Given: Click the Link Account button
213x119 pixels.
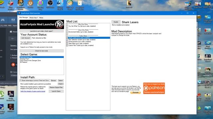Looking at the screenshot, I should point(26,38).
